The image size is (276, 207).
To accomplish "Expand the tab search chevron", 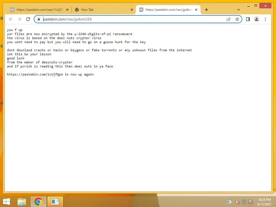I will pos(239,10).
